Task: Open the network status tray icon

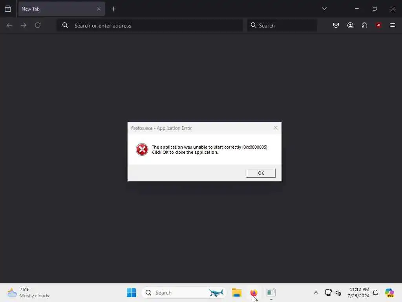Action: [x=328, y=293]
